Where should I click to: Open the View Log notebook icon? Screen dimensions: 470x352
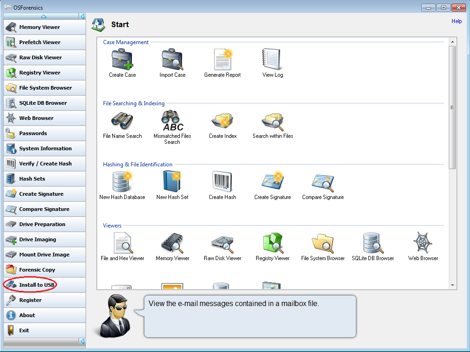point(273,59)
